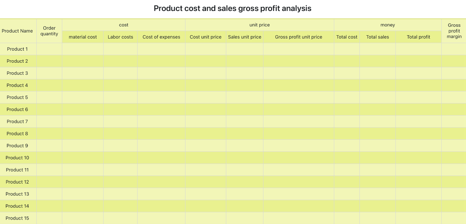Select the 'Cost unit price' column header
This screenshot has width=466, height=224.
(206, 37)
